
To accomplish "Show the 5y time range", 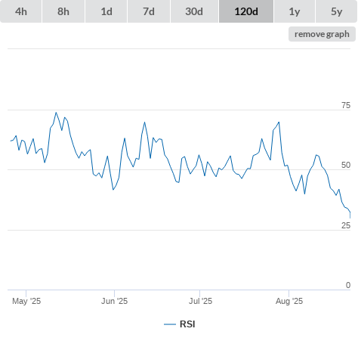I will (336, 11).
